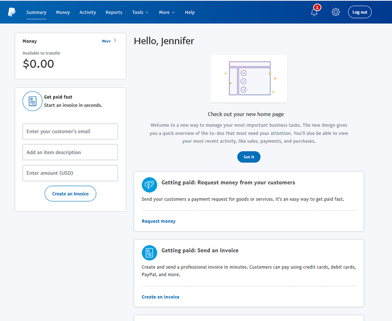Image resolution: width=392 pixels, height=321 pixels.
Task: Click the $0.00 available balance
Action: (38, 64)
